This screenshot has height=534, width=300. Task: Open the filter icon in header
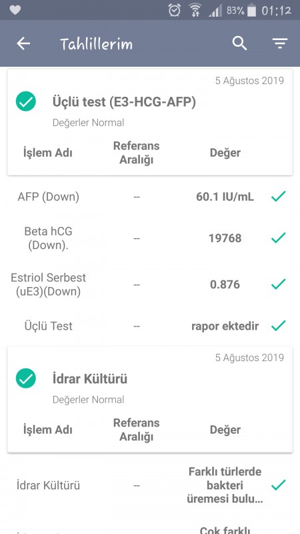pos(280,43)
